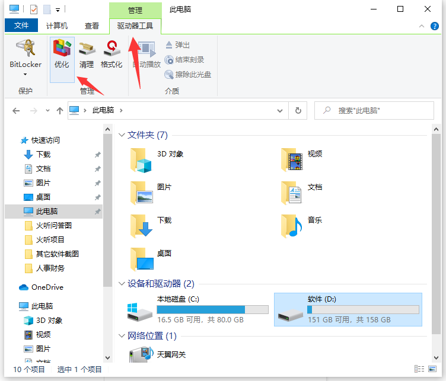Click the navigation pane scroll down arrow
This screenshot has width=446, height=381.
107,357
